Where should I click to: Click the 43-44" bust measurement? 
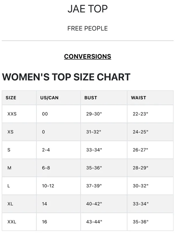[x=94, y=222]
